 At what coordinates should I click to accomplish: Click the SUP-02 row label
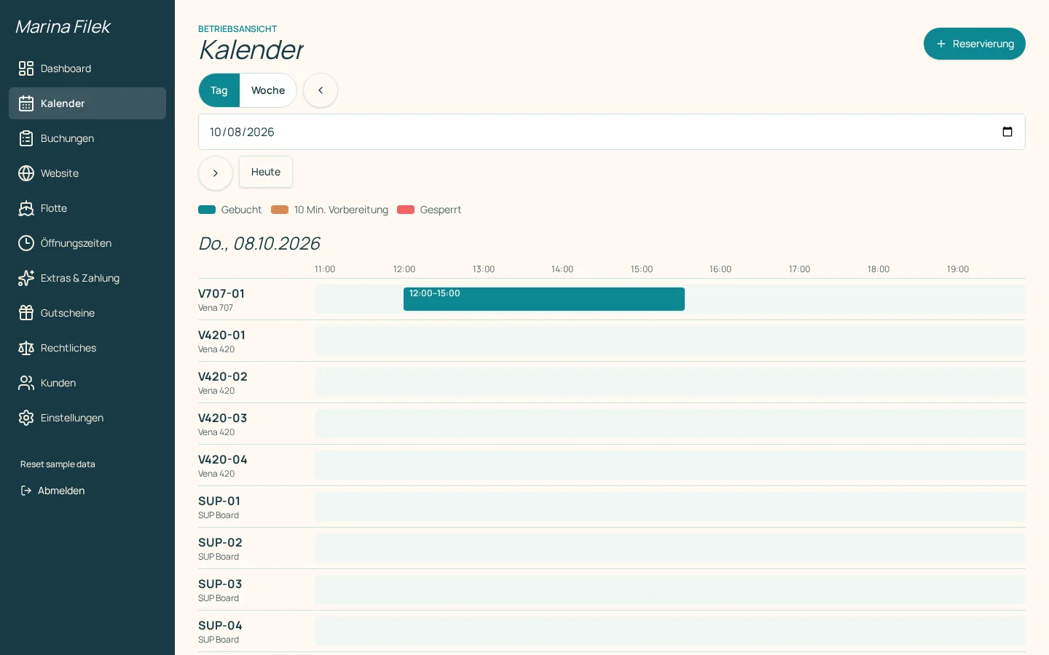[220, 543]
